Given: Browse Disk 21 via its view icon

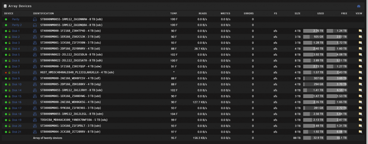Looking at the screenshot, I should click(360, 132).
